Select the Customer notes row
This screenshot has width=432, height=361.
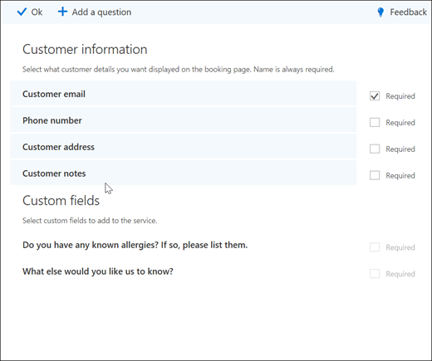point(184,173)
